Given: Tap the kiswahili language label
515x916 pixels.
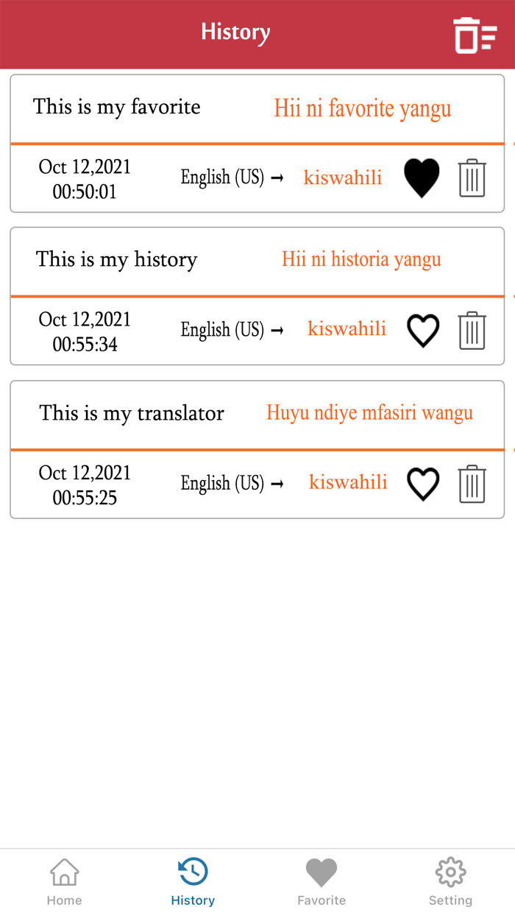Looking at the screenshot, I should click(342, 177).
